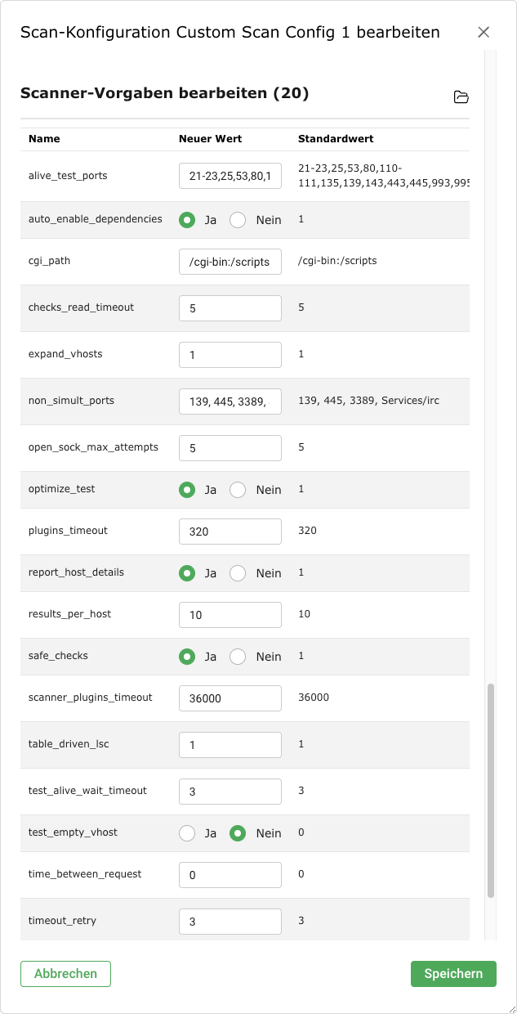Screen dimensions: 517x1014
Task: Click the scanner_plugins_timeout input
Action: [230, 698]
